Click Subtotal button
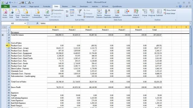This screenshot has width=193, height=108. point(159,13)
